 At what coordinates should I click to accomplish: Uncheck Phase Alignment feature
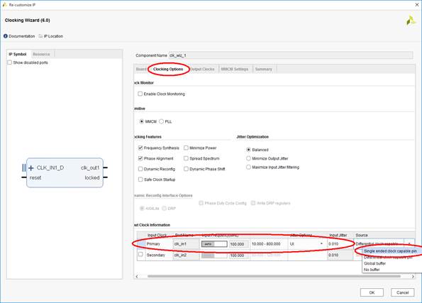coord(140,158)
